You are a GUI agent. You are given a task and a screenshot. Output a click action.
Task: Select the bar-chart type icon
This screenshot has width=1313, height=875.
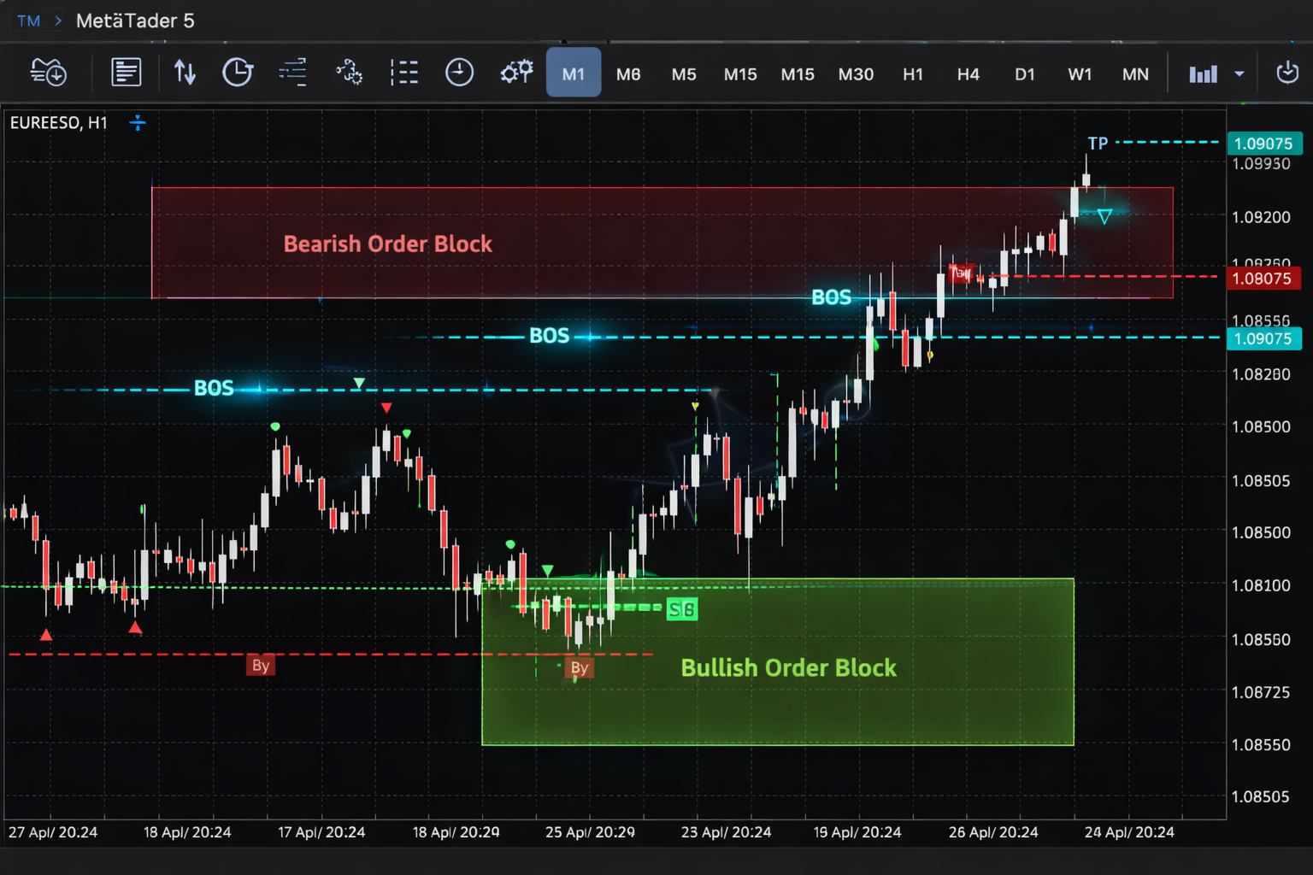[x=1203, y=73]
